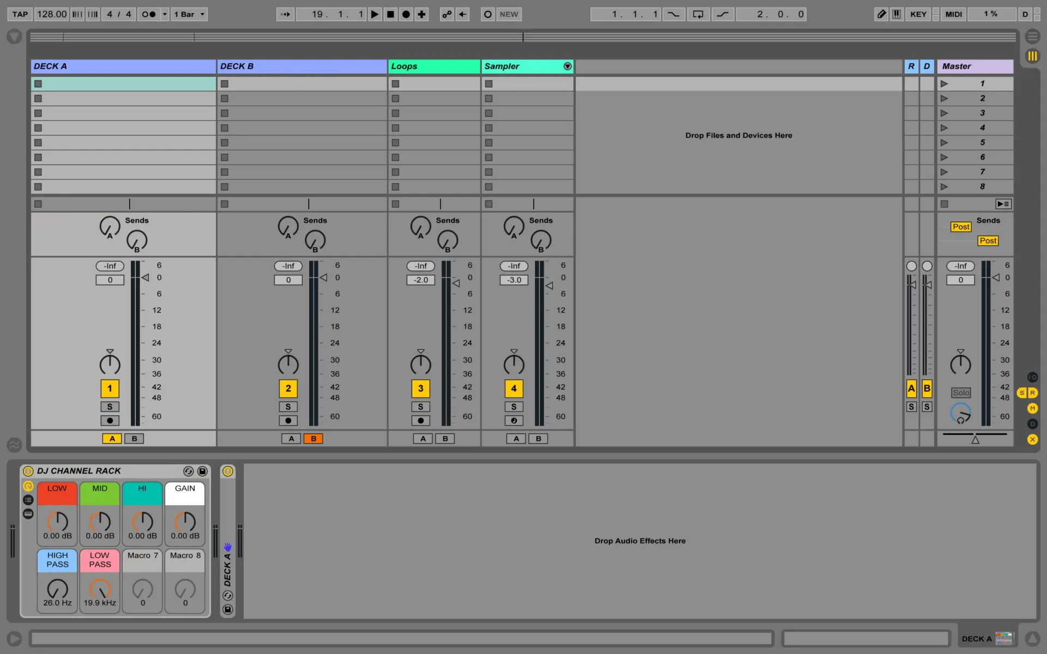Assign DECK B to crossfader B

click(314, 439)
